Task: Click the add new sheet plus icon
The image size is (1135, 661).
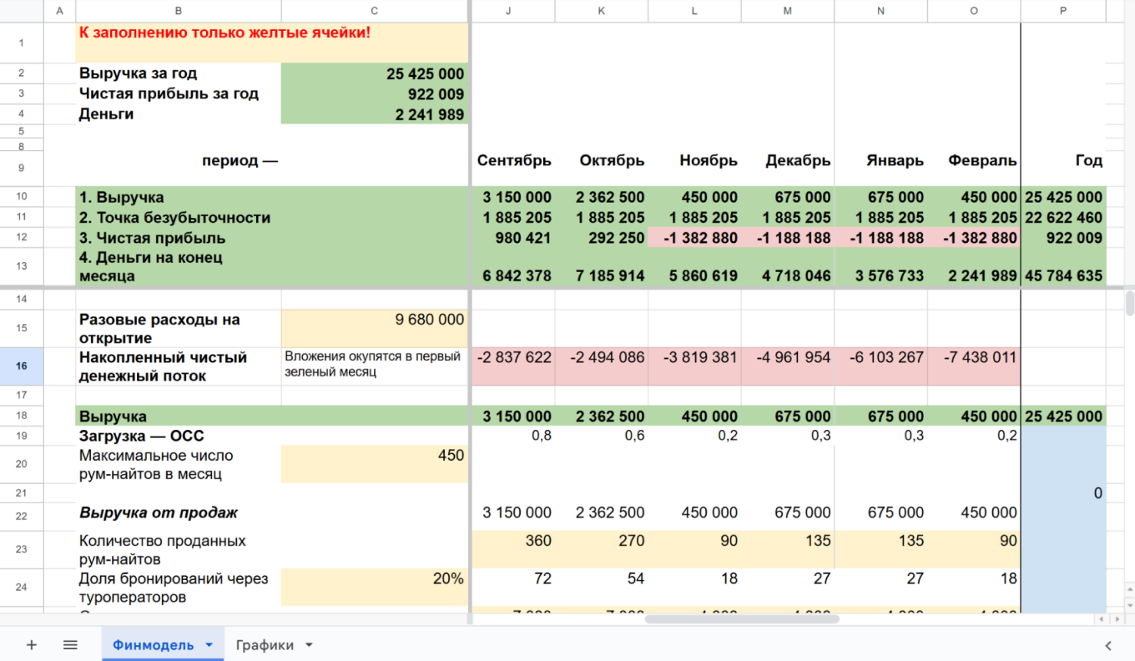Action: [32, 645]
